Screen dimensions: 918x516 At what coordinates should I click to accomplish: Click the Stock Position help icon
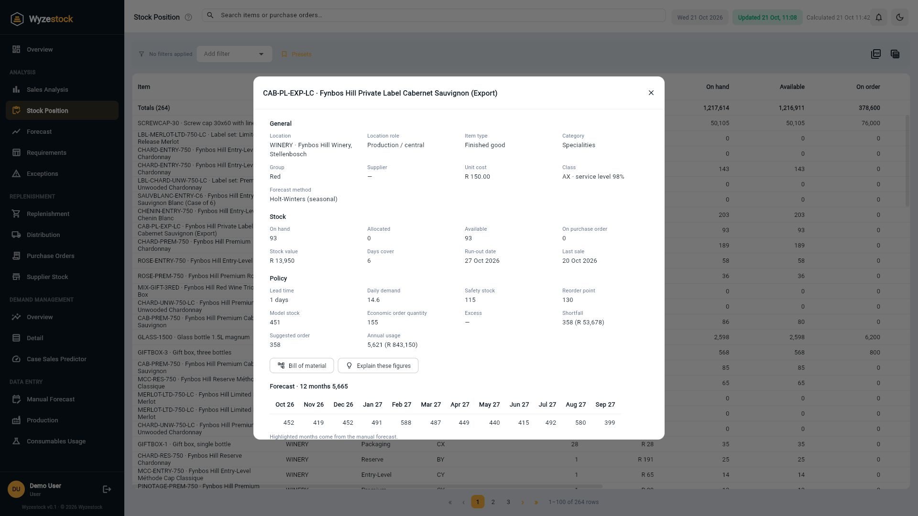click(x=188, y=17)
